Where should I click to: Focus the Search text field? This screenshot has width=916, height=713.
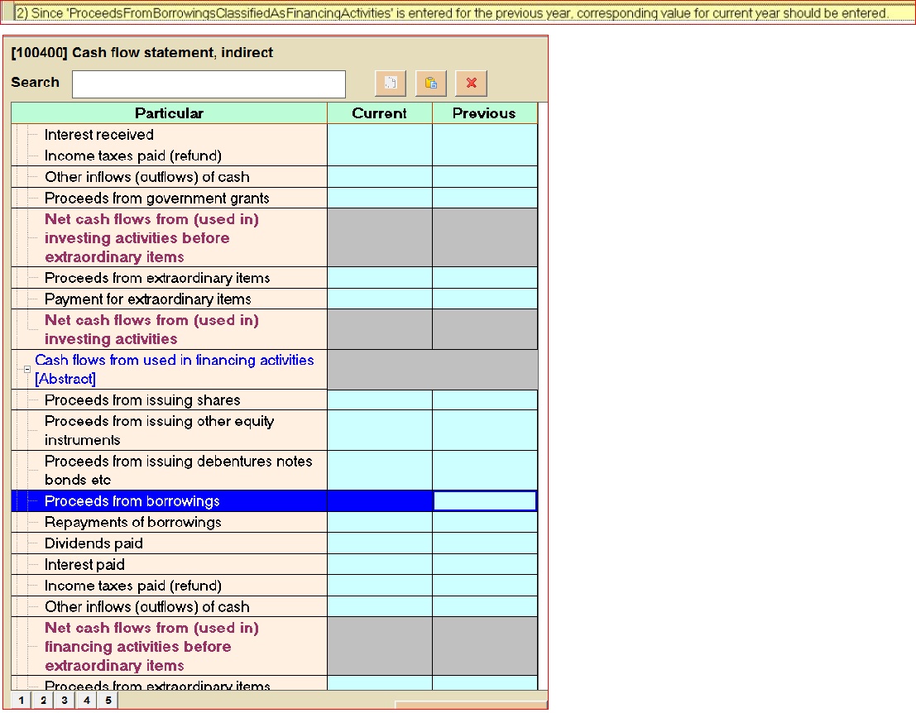[x=209, y=84]
